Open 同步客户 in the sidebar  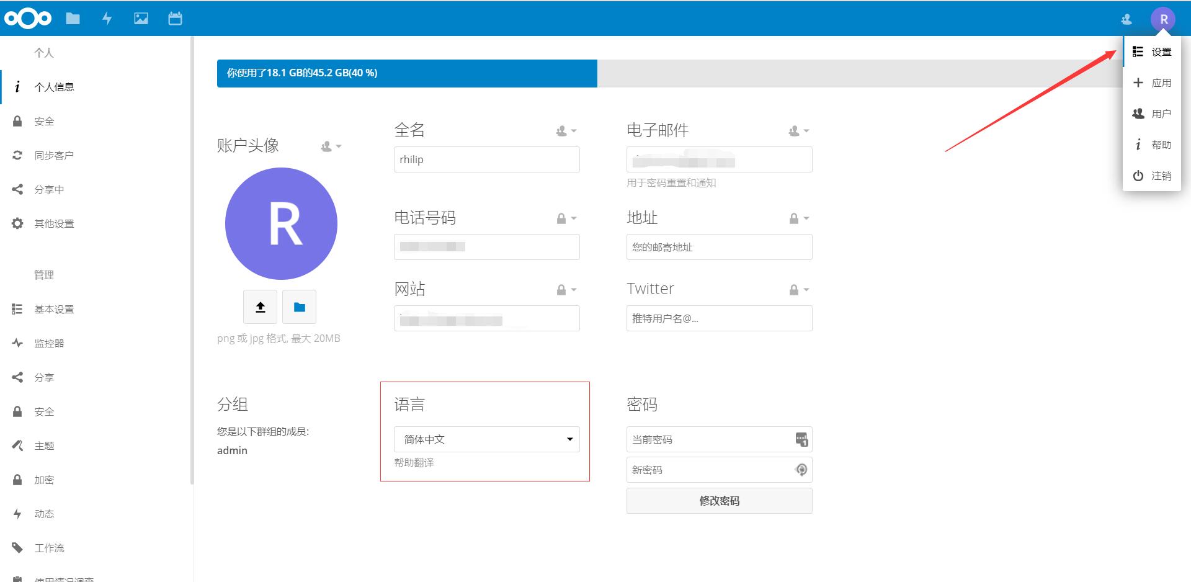95,155
